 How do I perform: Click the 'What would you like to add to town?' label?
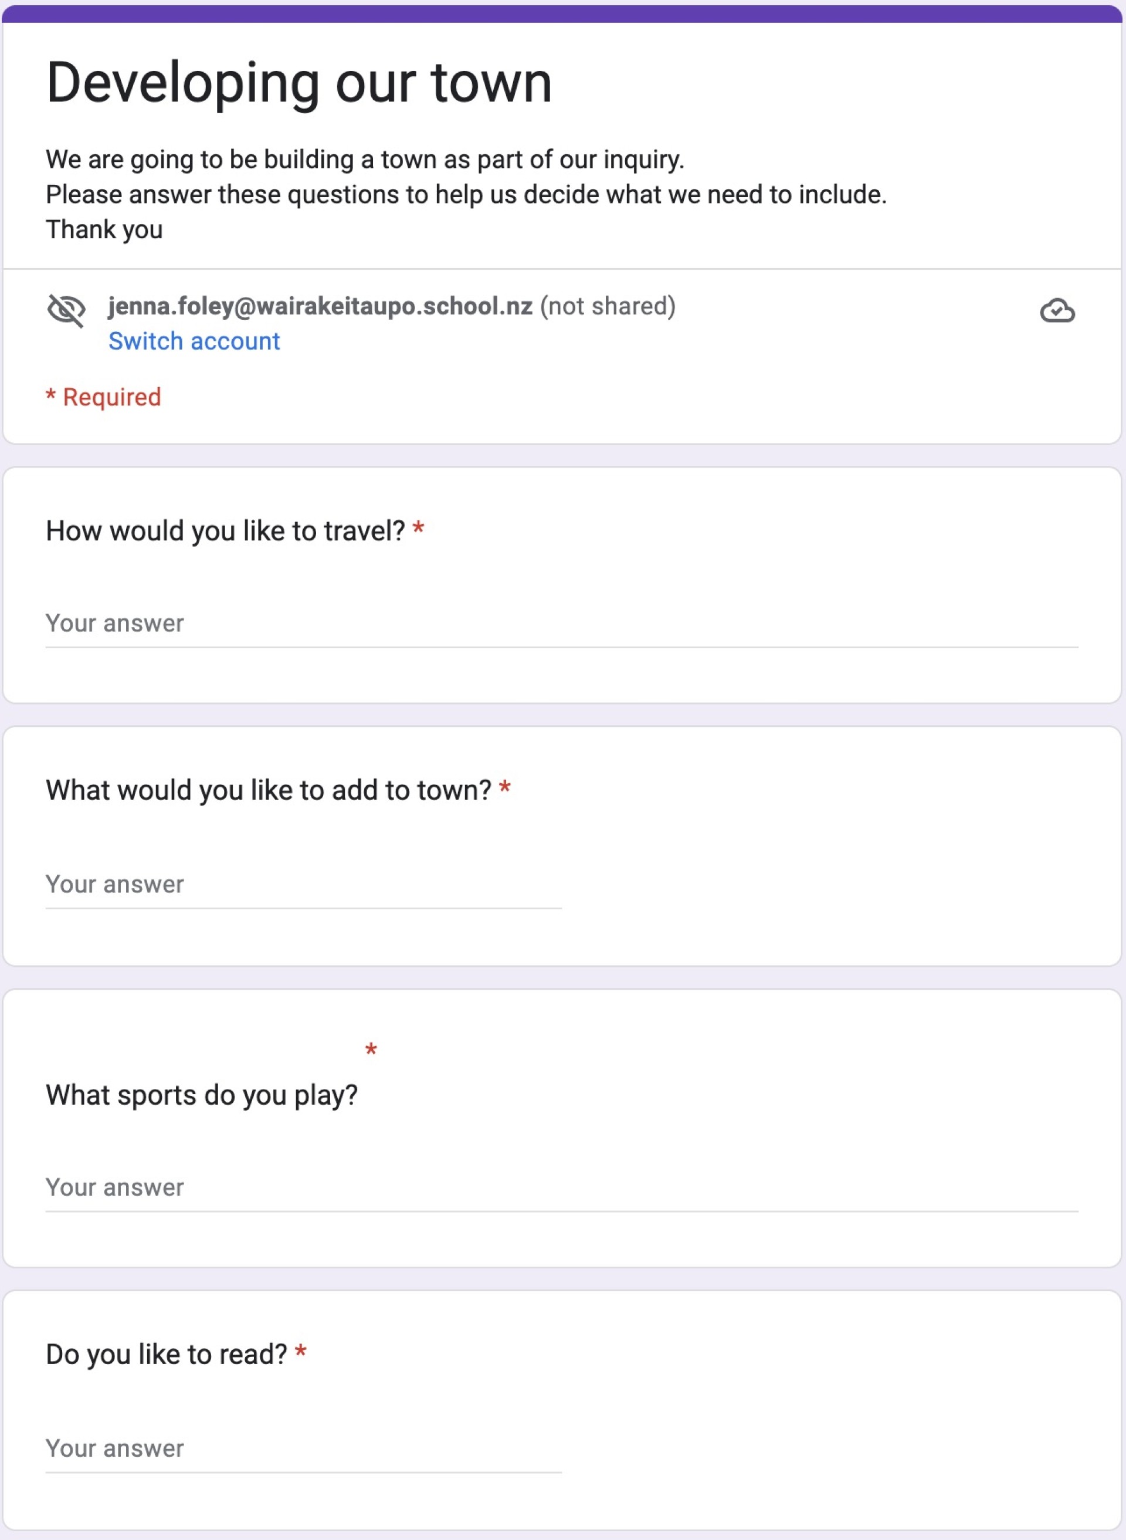click(269, 790)
